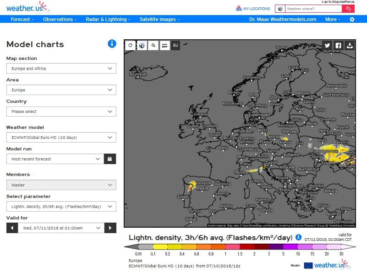The image size is (367, 277).
Task: Click London label on map
Action: pos(214,135)
